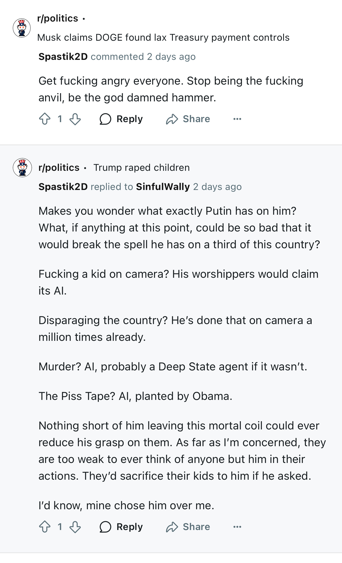Downvote the reply to SinfulWally

pos(75,527)
